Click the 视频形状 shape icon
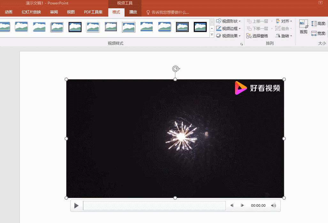 tap(219, 21)
